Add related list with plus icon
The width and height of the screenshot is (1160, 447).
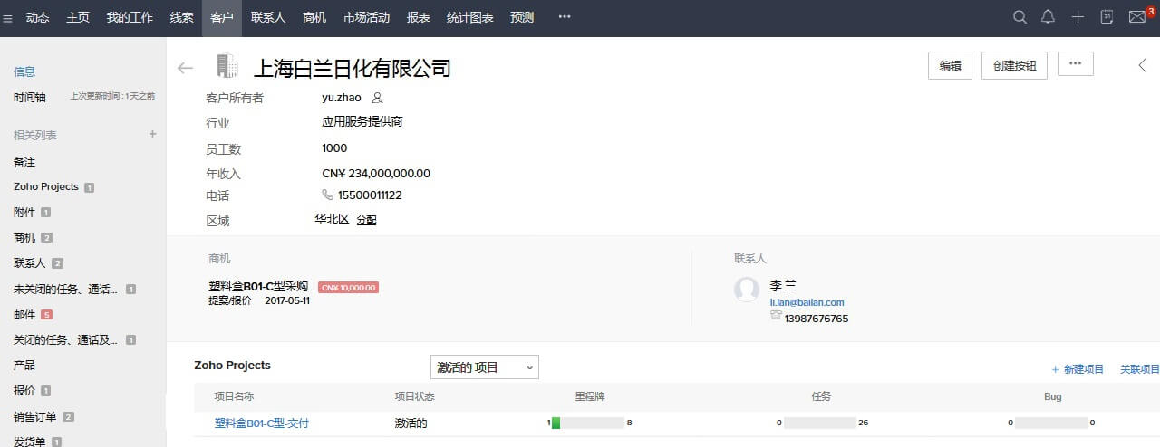coord(152,134)
